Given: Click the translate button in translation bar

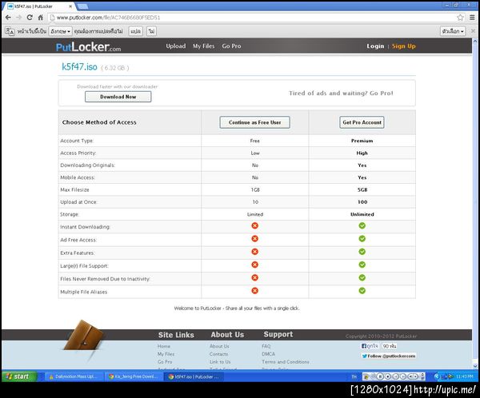Looking at the screenshot, I should pos(136,31).
